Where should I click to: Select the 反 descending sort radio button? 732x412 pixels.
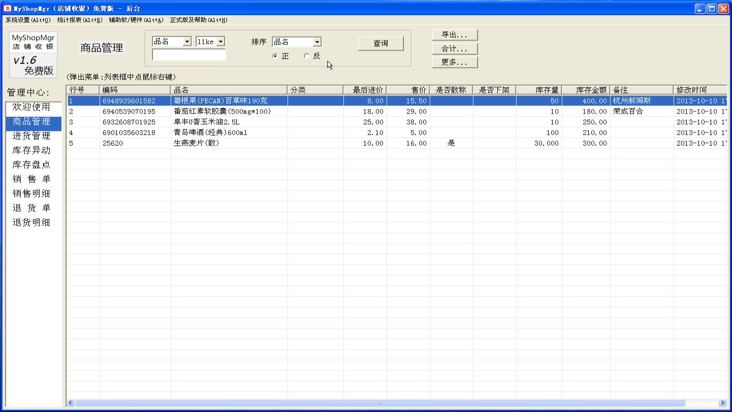point(306,56)
